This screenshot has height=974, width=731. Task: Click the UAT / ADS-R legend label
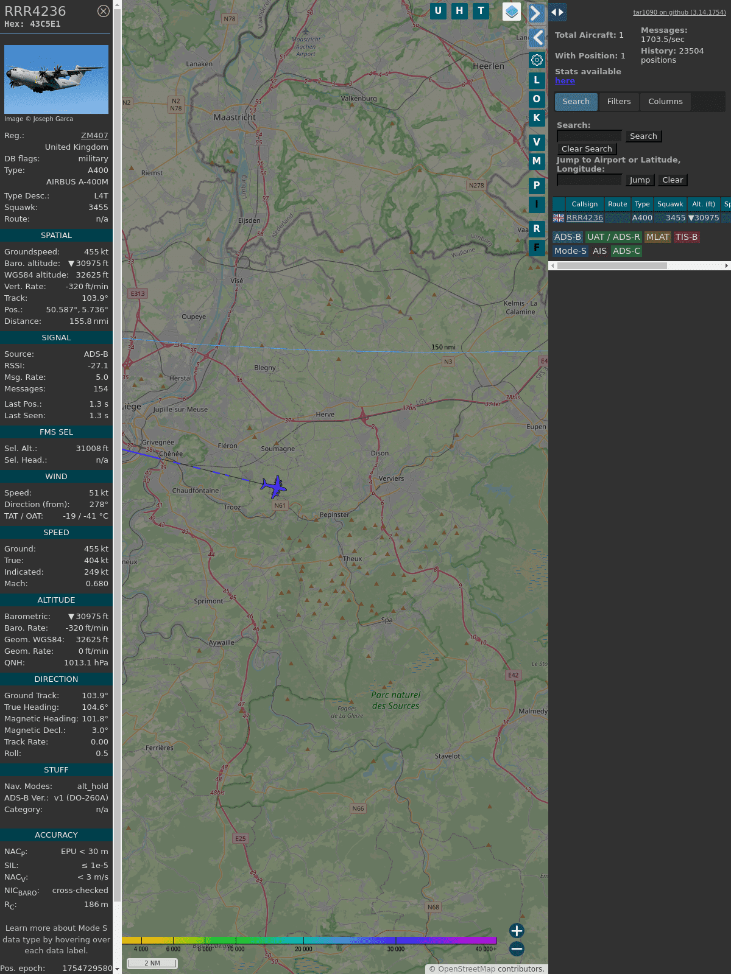coord(613,237)
